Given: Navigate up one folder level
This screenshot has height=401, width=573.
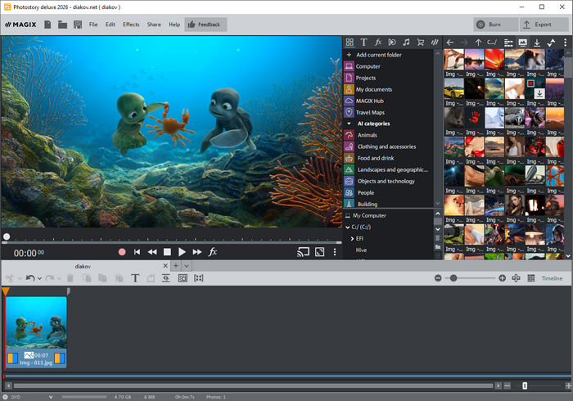Looking at the screenshot, I should pyautogui.click(x=478, y=42).
